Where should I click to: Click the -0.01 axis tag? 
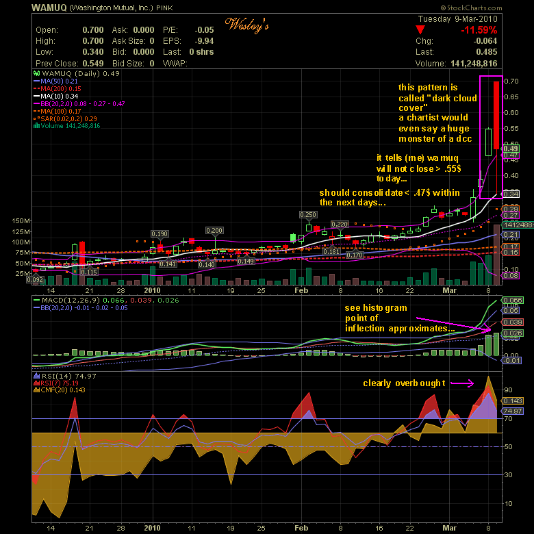512,360
